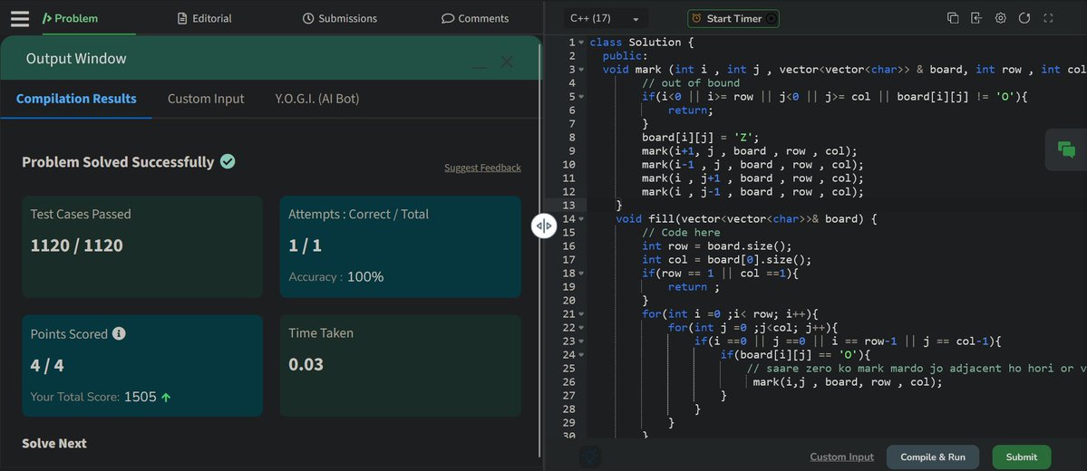Fold the inner for loop at line 22
The width and height of the screenshot is (1087, 471).
[581, 328]
